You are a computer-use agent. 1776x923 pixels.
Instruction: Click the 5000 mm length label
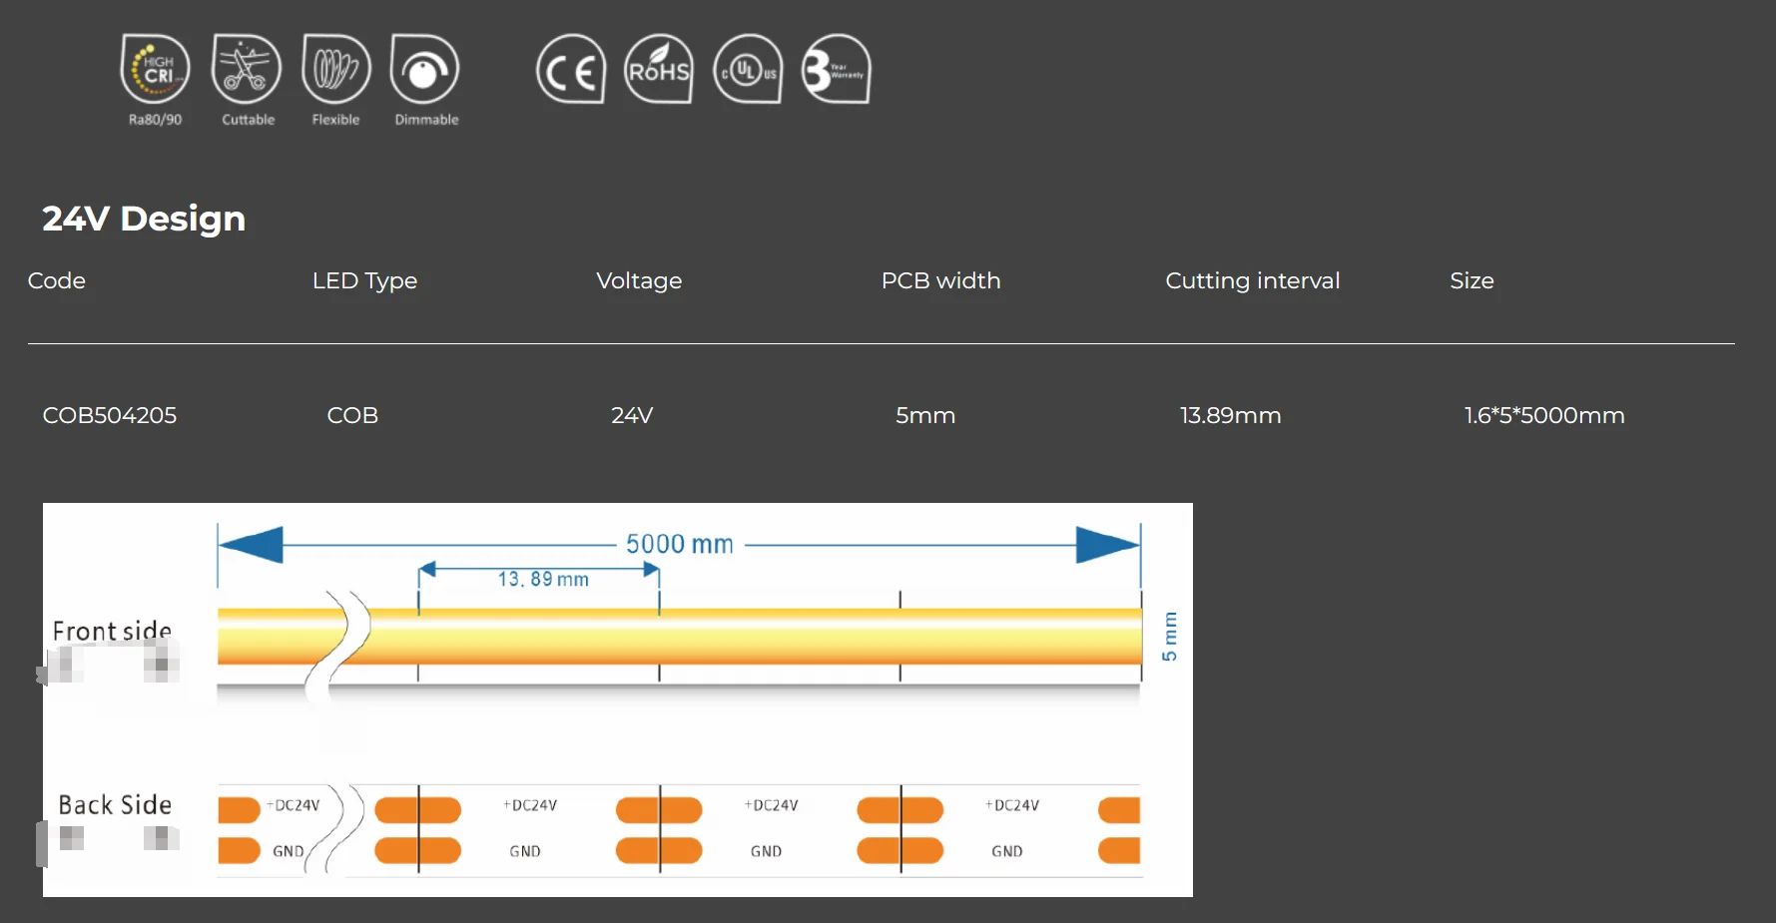[x=680, y=545]
